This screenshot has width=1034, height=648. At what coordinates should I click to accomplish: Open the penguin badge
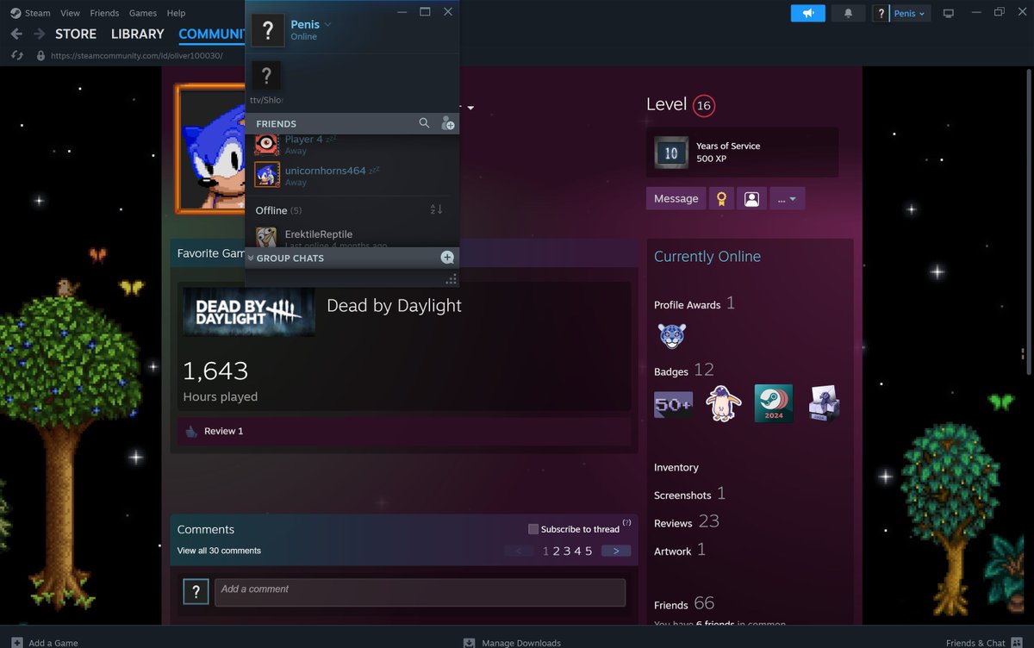point(723,403)
